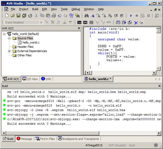163x149 pixels.
Task: Click code editor scroll down arrow
Action: pyautogui.click(x=158, y=69)
